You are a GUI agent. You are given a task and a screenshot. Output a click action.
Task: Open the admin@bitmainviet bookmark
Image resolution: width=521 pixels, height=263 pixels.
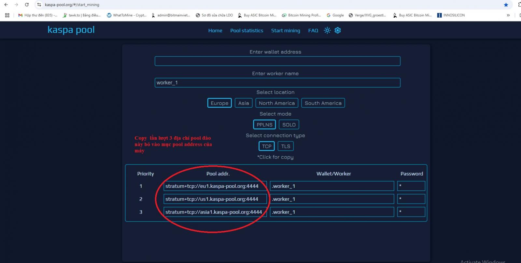pos(171,15)
